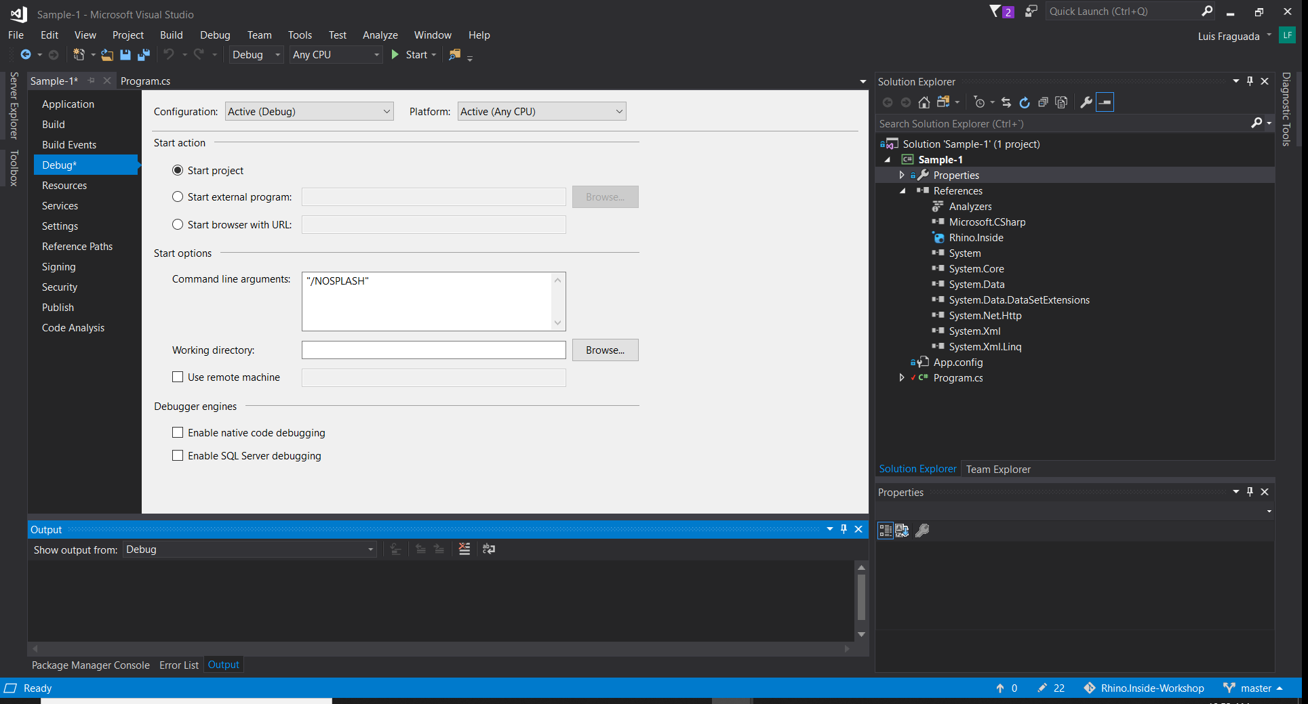Image resolution: width=1308 pixels, height=704 pixels.
Task: Switch to the Program.cs editor tab
Action: [x=146, y=81]
